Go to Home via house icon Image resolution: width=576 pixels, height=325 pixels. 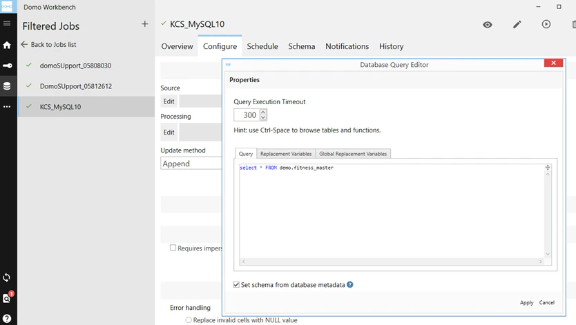(7, 45)
